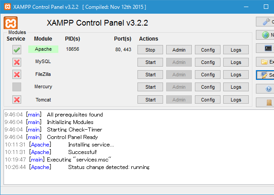Open Explorer via the folder icon button
Viewport: 274px width, 195px height.
(x=265, y=62)
